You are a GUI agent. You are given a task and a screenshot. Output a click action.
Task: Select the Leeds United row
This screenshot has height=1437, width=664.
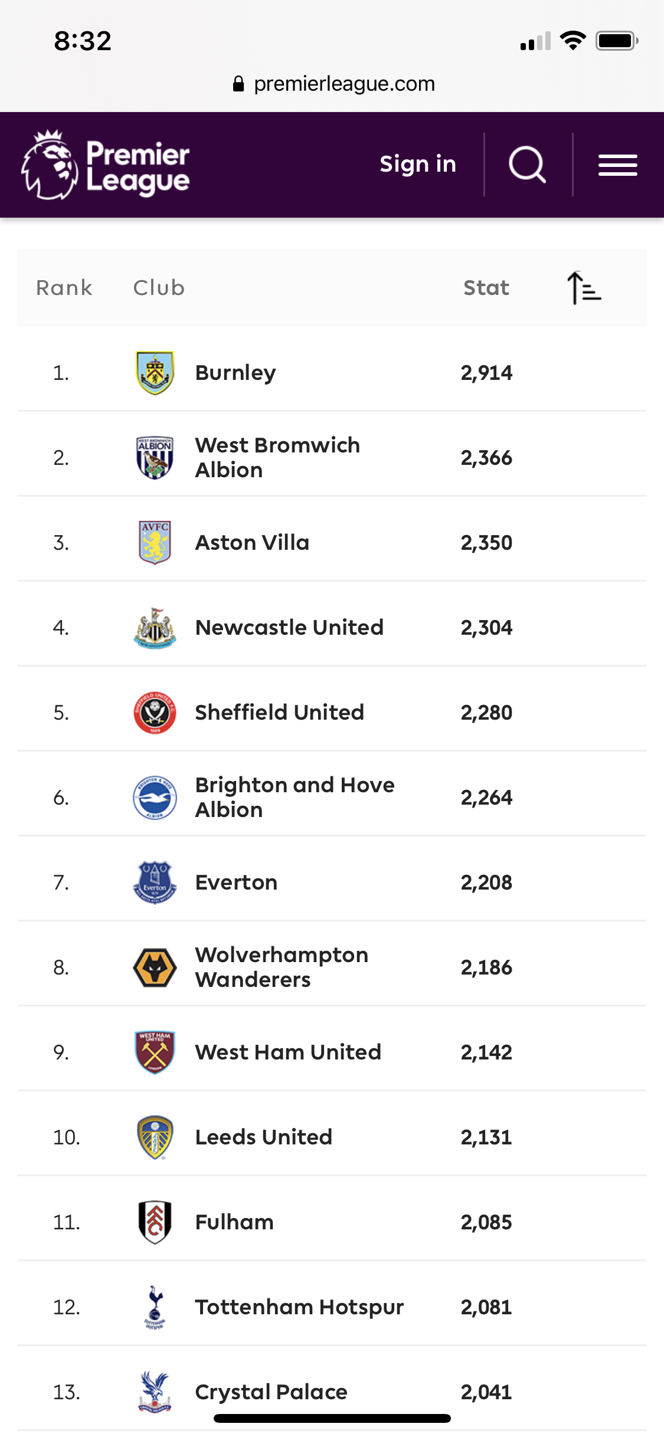(332, 1137)
